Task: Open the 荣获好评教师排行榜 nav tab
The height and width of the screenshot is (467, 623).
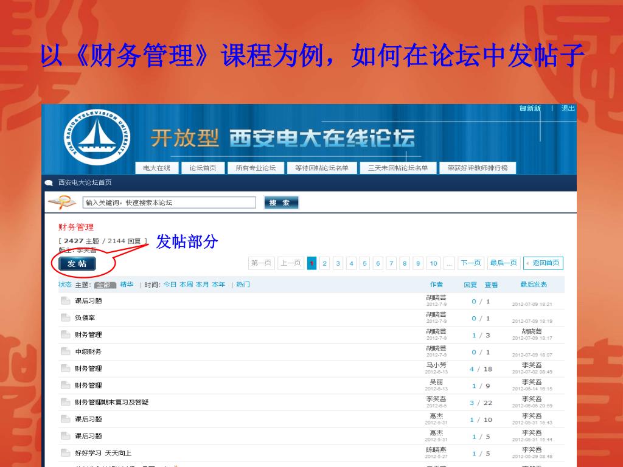Action: (x=478, y=168)
